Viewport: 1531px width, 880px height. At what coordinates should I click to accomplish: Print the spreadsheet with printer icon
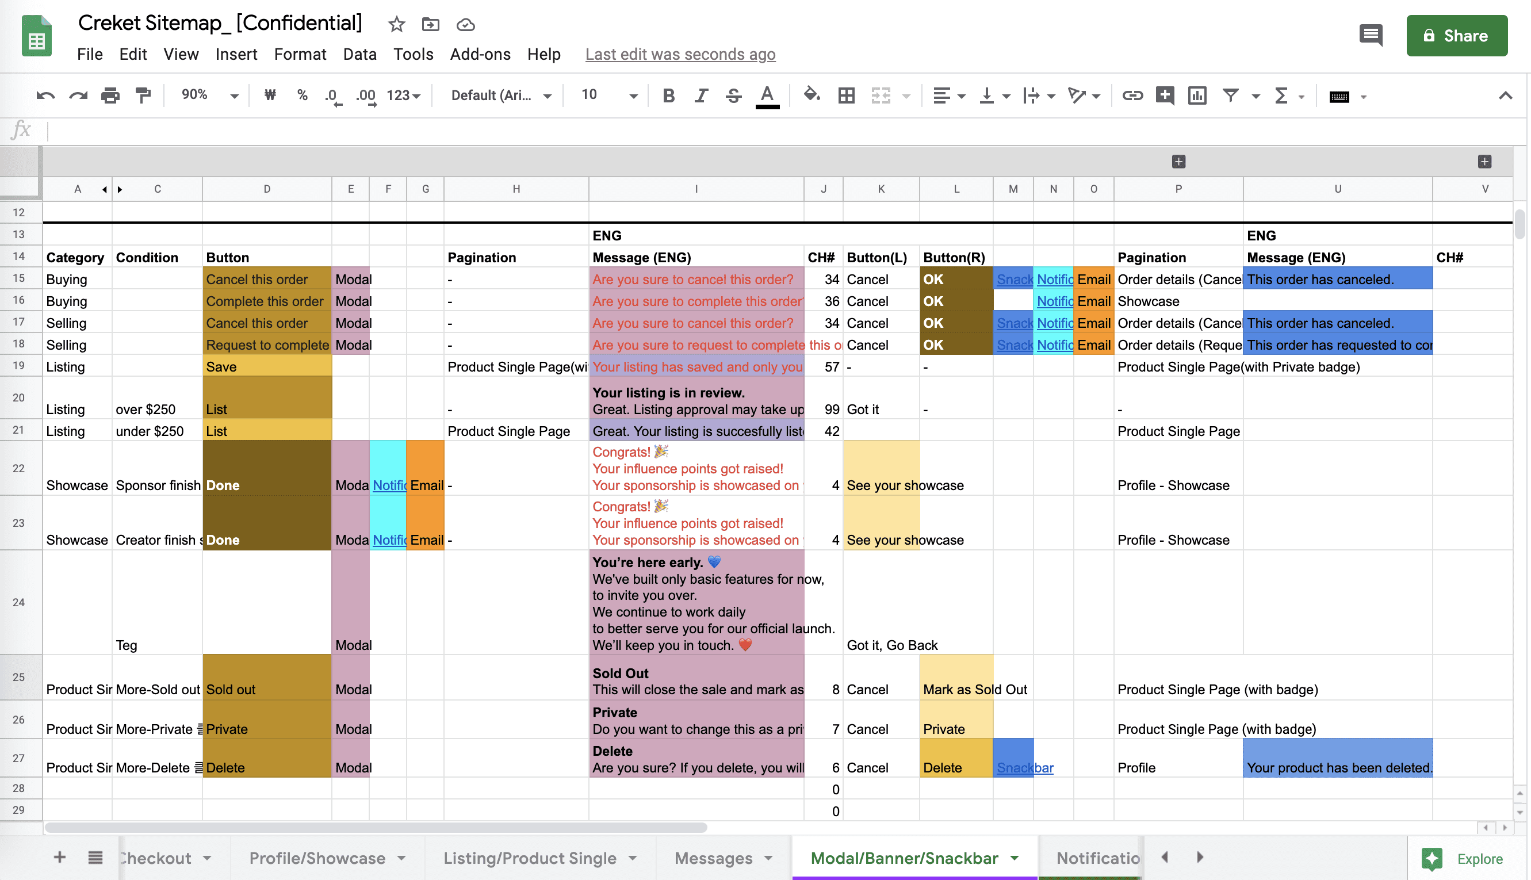coord(110,95)
